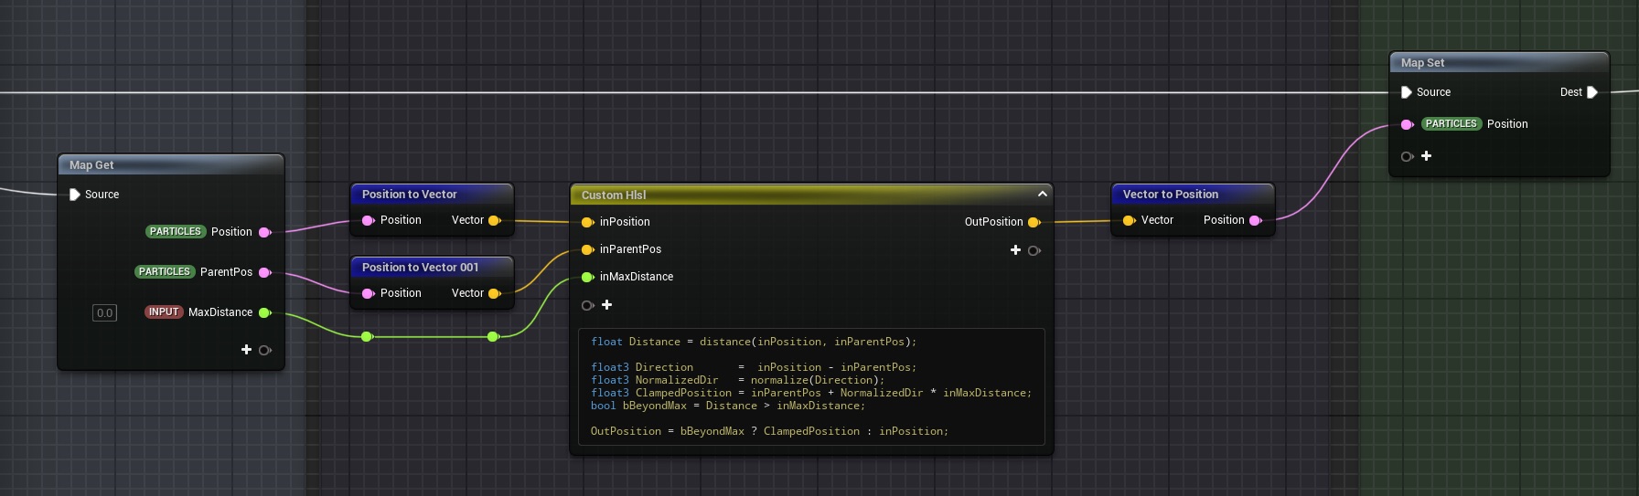Add a new pin to Map Get node
Image resolution: width=1639 pixels, height=496 pixels.
pos(246,350)
